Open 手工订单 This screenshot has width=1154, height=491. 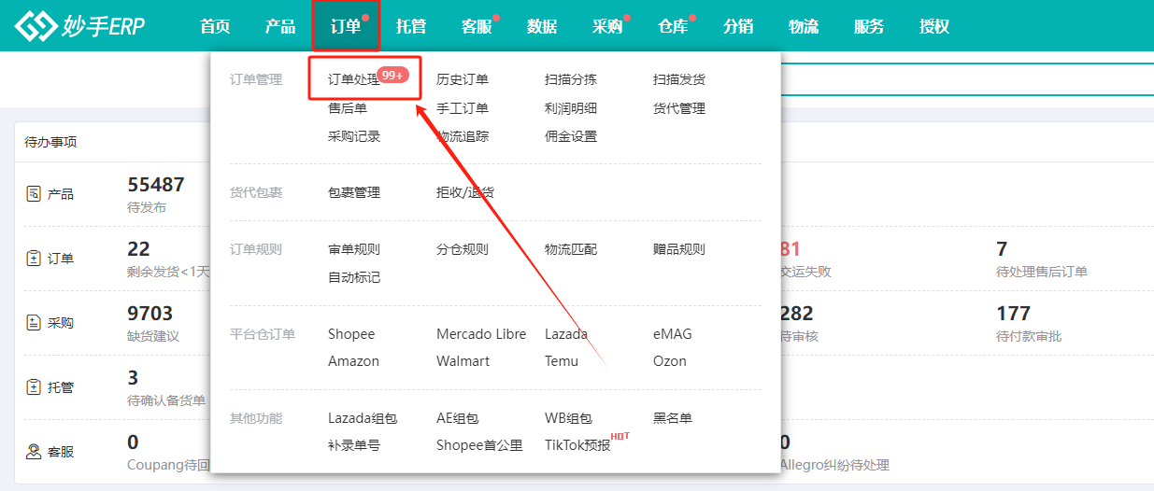coord(463,108)
